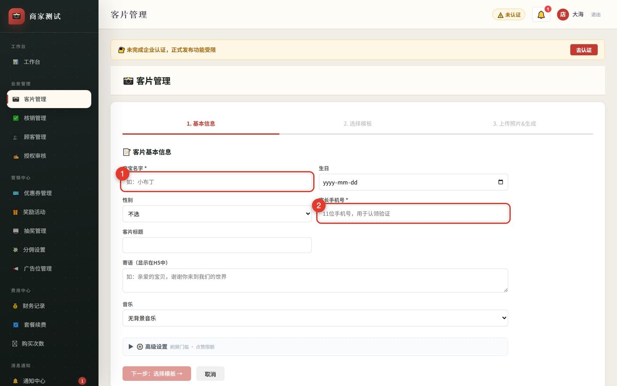Click the 店 user avatar icon

[x=563, y=15]
